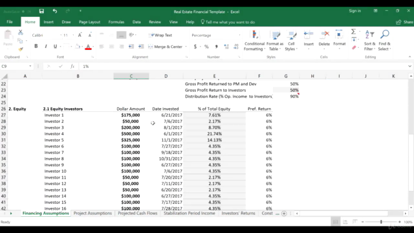Open the font color dropdown arrow
Viewport: 414px width, 233px height.
(x=93, y=47)
